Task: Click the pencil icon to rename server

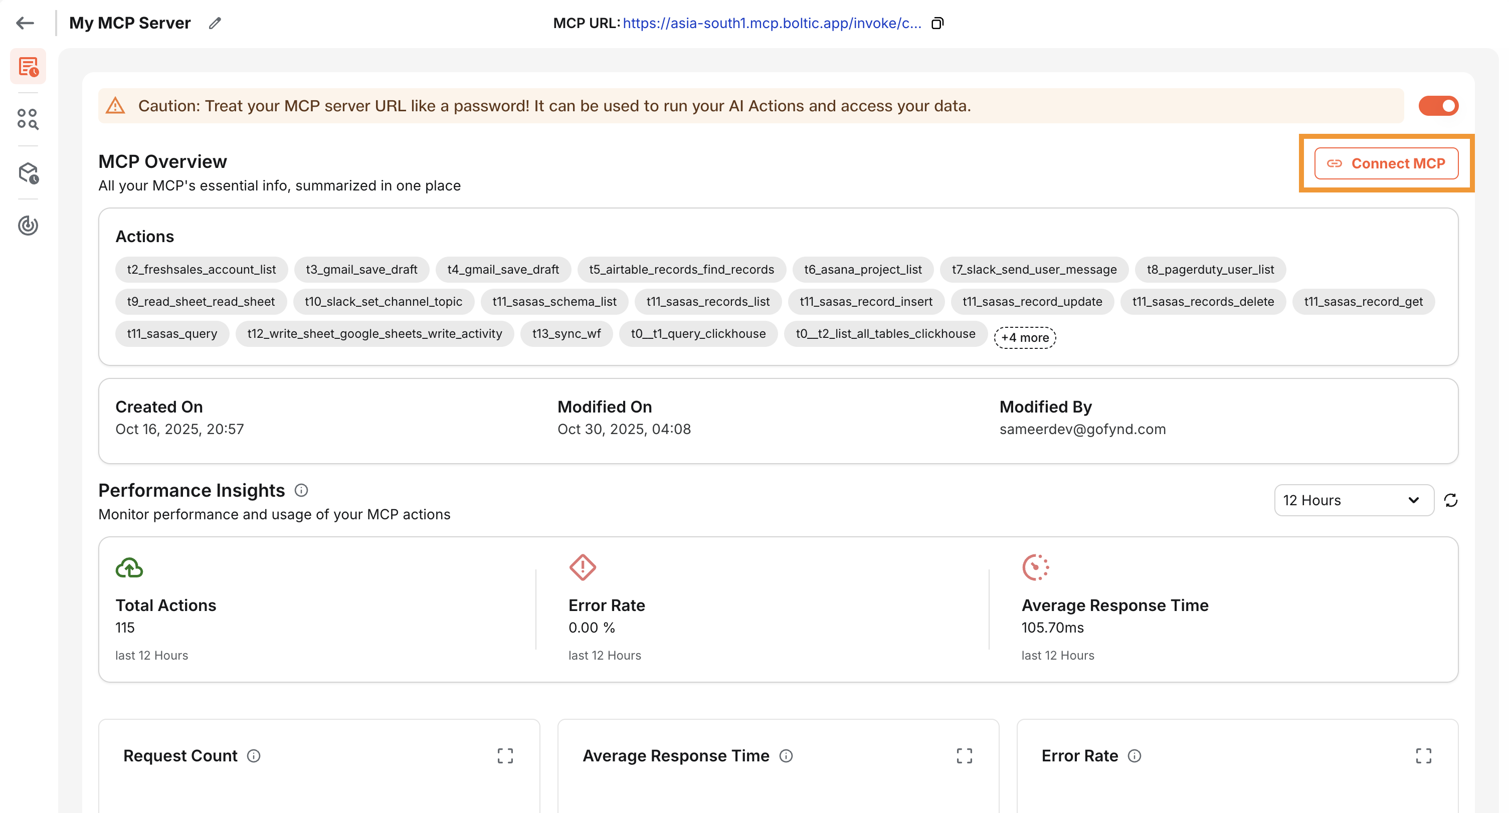Action: [x=215, y=23]
